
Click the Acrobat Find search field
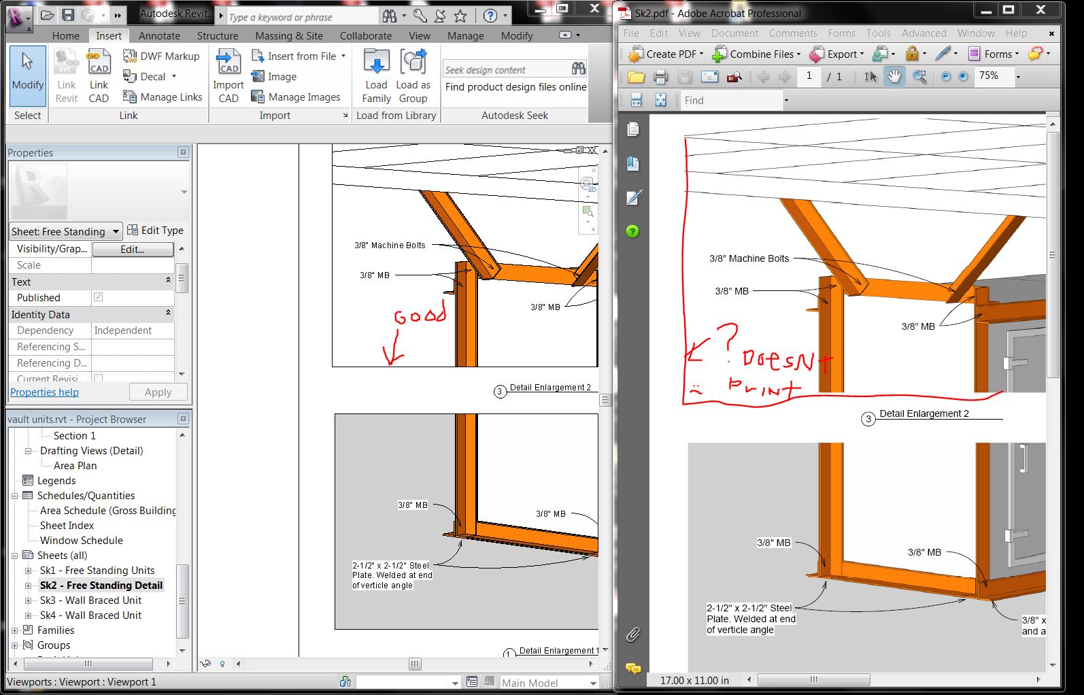coord(731,101)
